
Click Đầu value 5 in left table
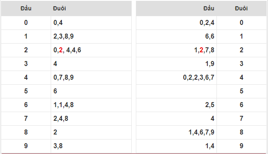click(26, 91)
